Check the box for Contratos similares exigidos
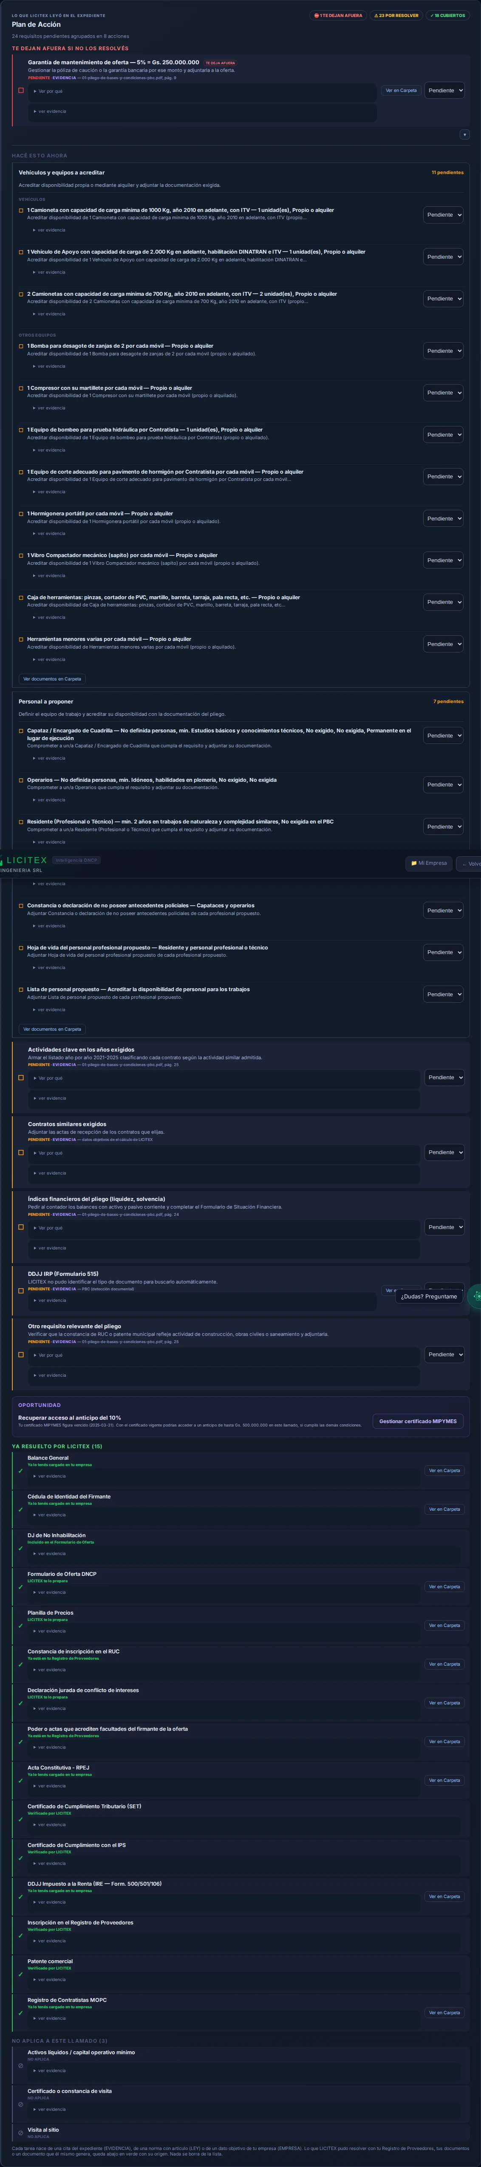The height and width of the screenshot is (2167, 481). click(21, 1152)
